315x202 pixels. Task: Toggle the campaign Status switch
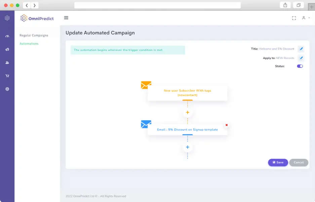[300, 66]
